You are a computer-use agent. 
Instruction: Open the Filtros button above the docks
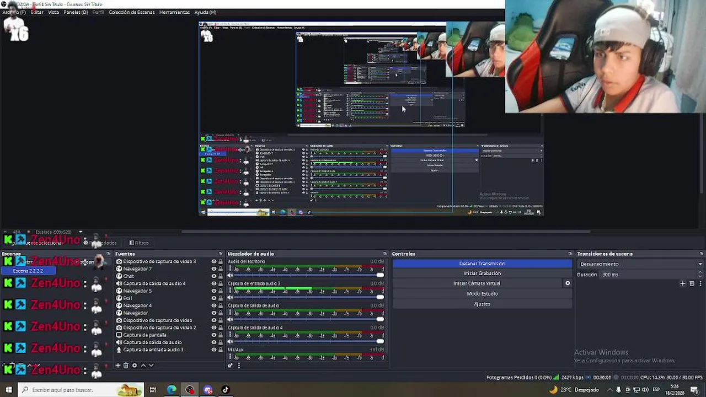click(139, 243)
